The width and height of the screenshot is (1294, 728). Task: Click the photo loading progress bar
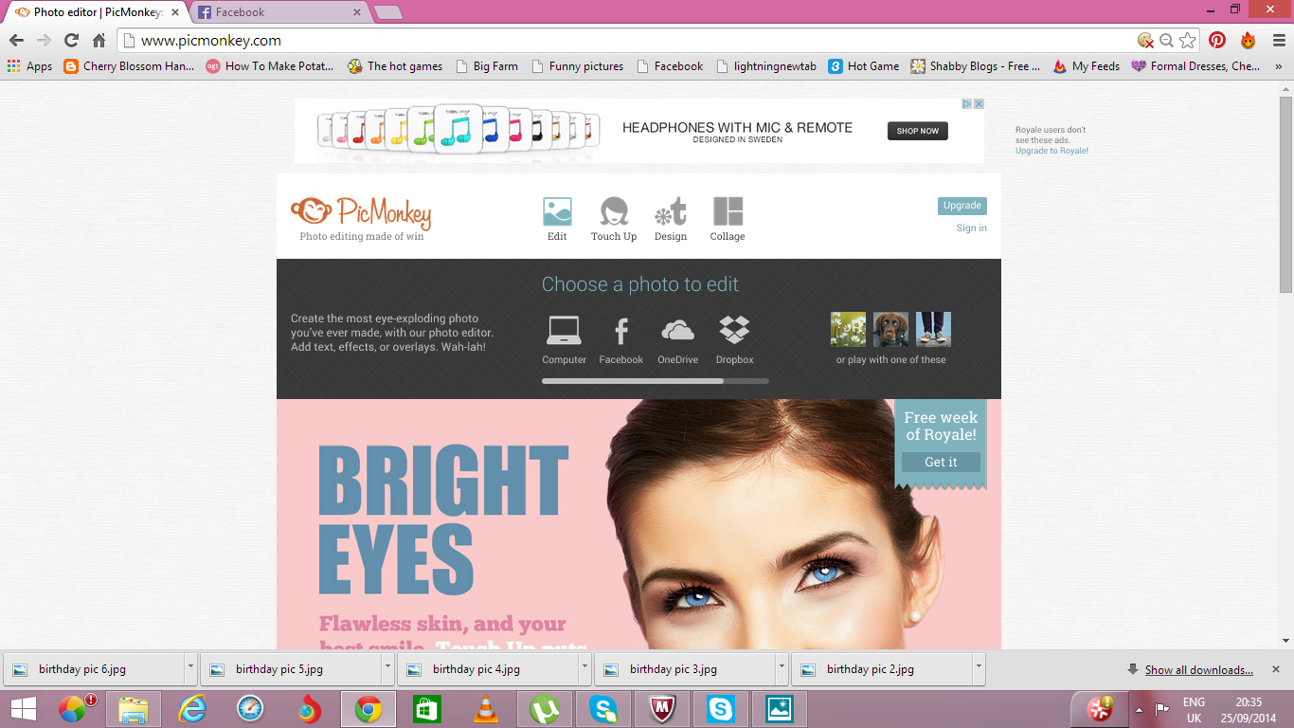pyautogui.click(x=656, y=381)
